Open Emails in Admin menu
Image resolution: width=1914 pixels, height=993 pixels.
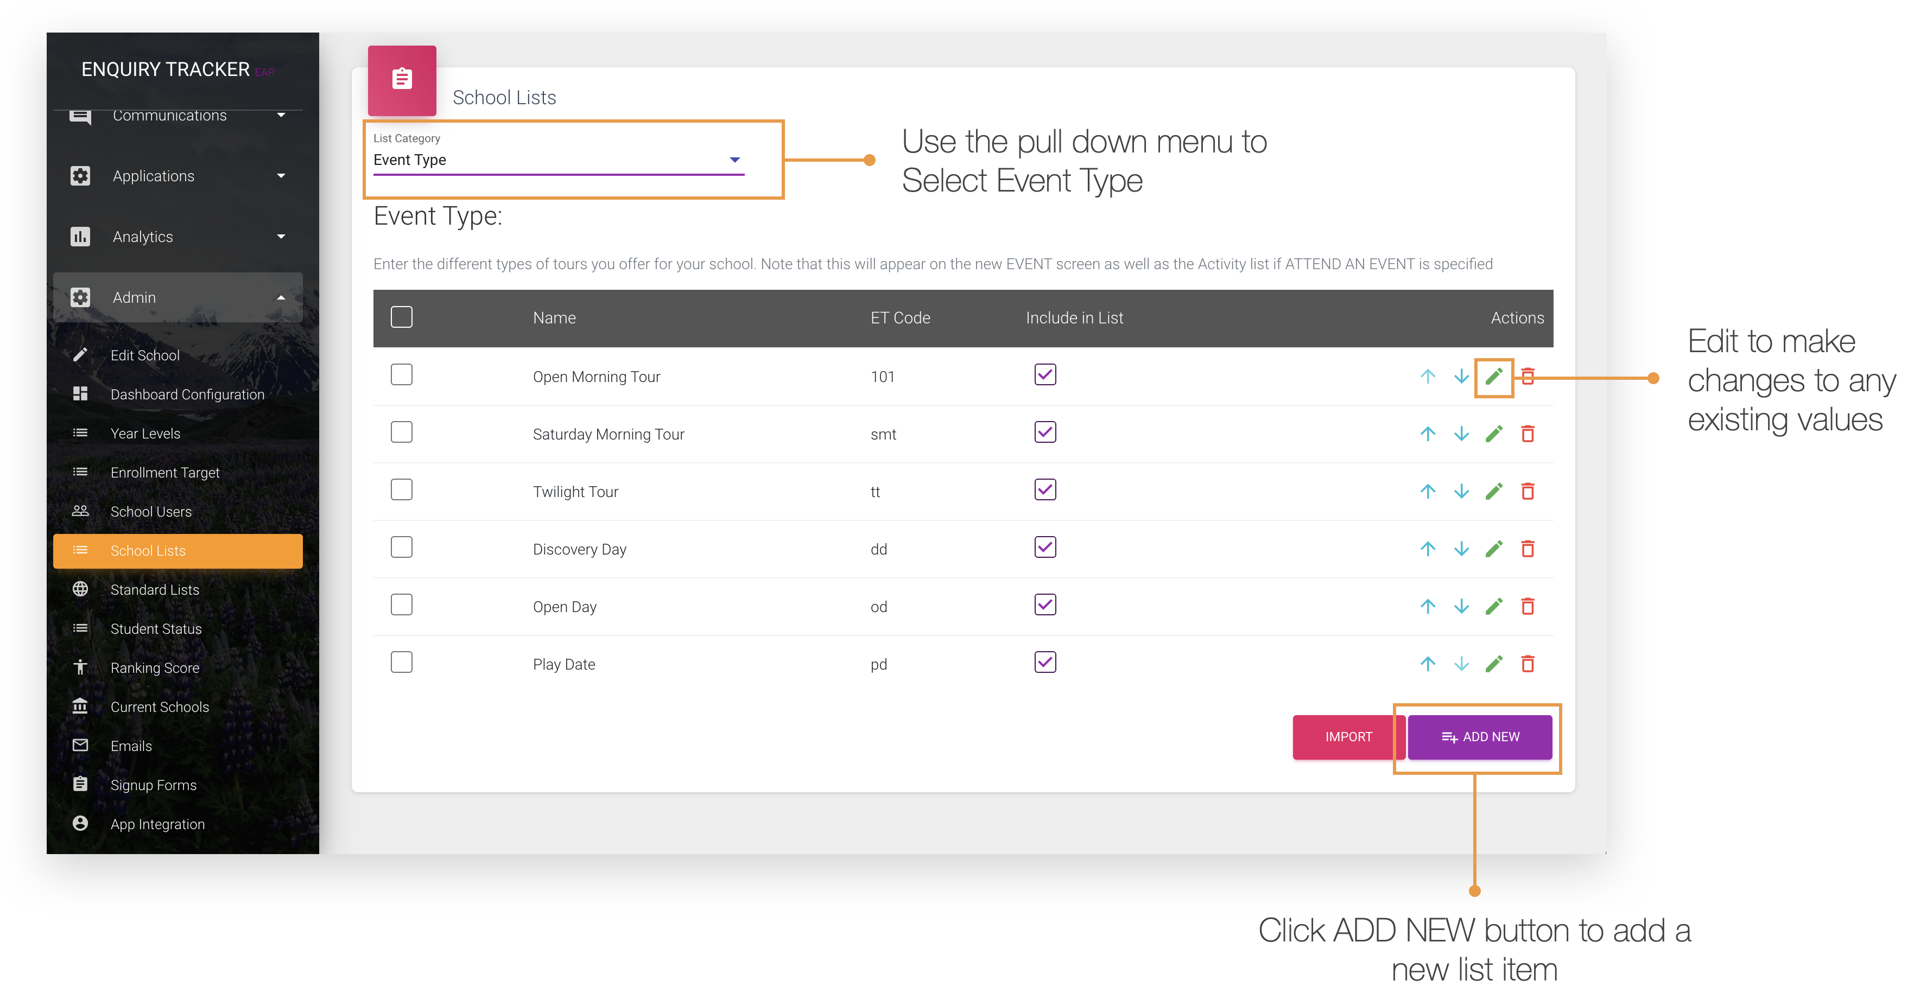pyautogui.click(x=179, y=747)
